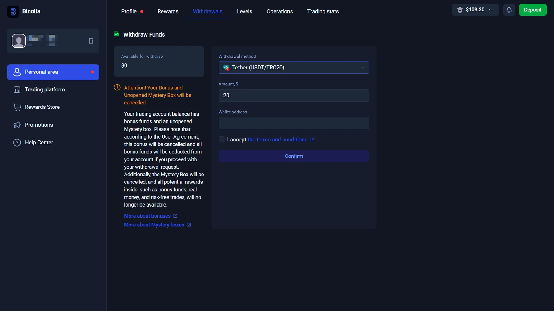554x311 pixels.
Task: Select Personal area in the sidebar
Action: pyautogui.click(x=53, y=72)
